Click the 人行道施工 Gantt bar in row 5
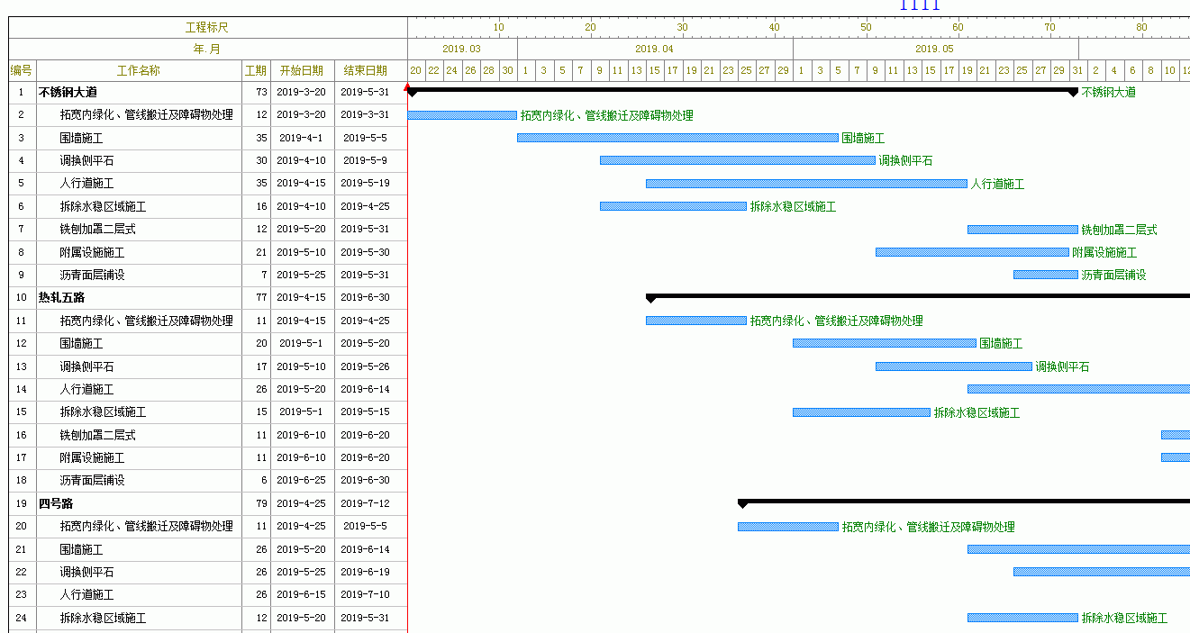 (806, 184)
